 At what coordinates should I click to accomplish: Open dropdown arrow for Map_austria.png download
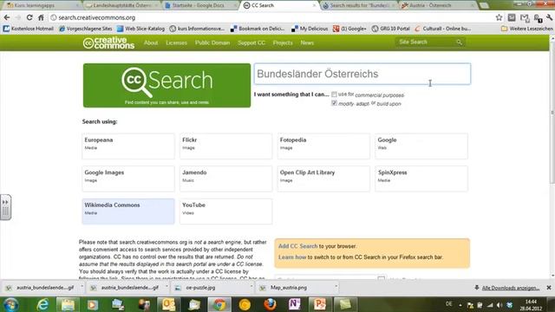click(x=336, y=287)
